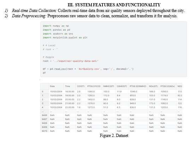The image size is (195, 144).
Task: Click the '1272.0' cell in row 4
Action: 91,107
